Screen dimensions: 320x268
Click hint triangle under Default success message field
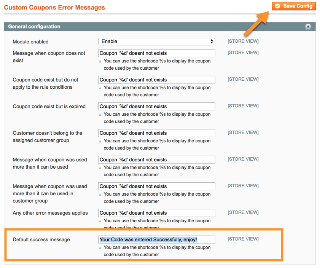(100, 248)
